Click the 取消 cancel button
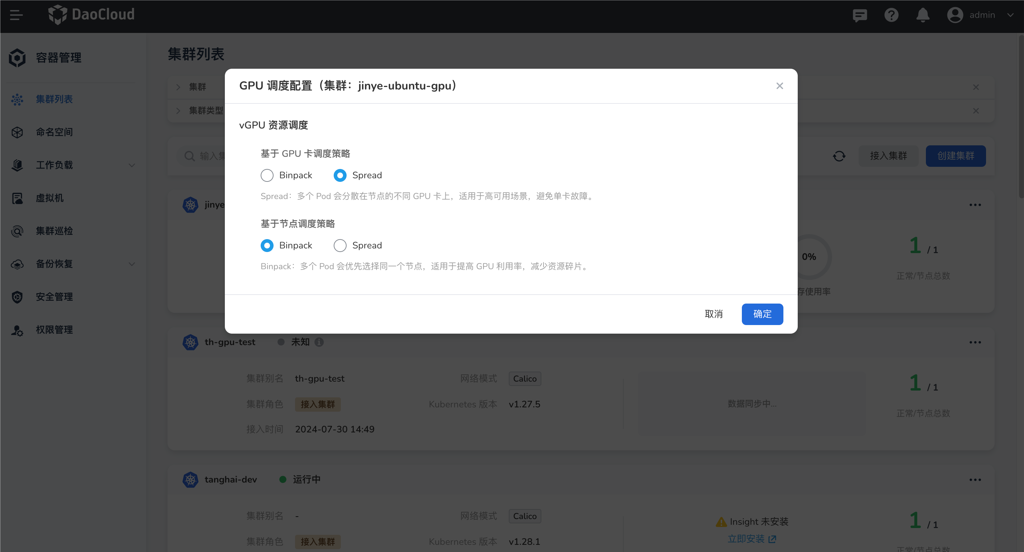Screen dimensions: 1024x552 pos(714,314)
